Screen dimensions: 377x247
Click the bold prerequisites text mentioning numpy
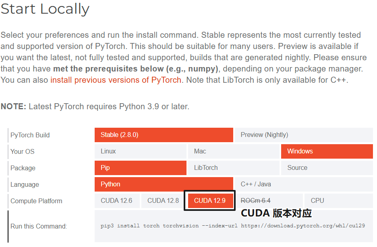[x=136, y=69]
